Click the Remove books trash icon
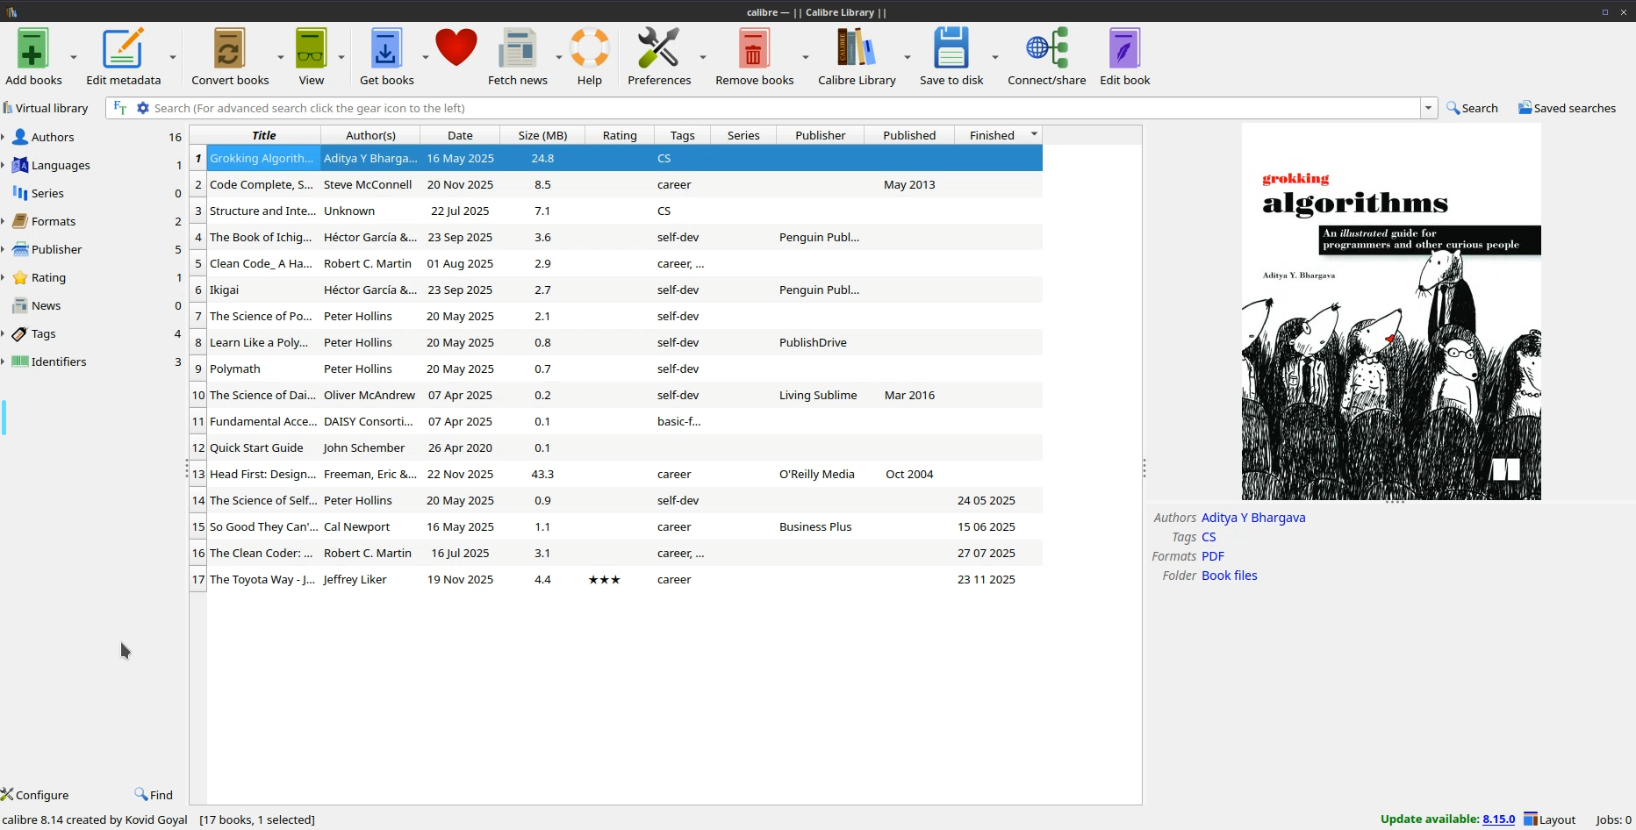Screen dimensions: 1636x830 coord(754,48)
